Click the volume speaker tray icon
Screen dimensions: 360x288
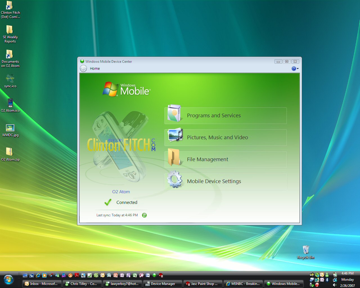tap(334, 285)
